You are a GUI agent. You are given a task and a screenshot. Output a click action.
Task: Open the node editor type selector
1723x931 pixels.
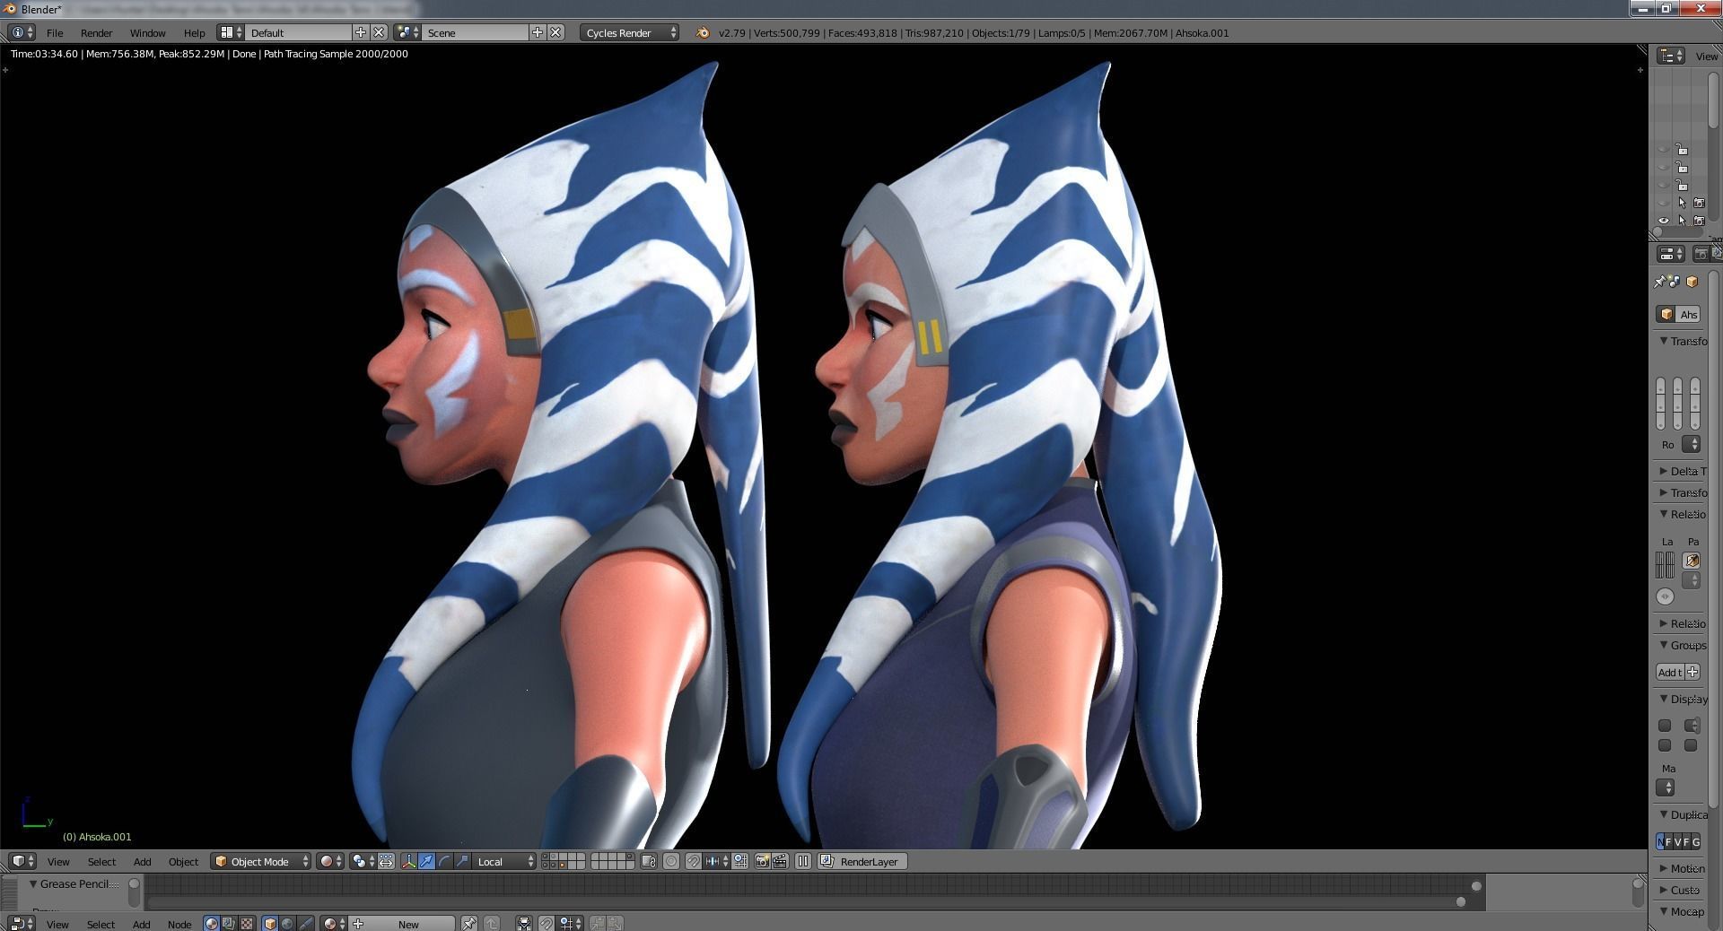tap(22, 924)
